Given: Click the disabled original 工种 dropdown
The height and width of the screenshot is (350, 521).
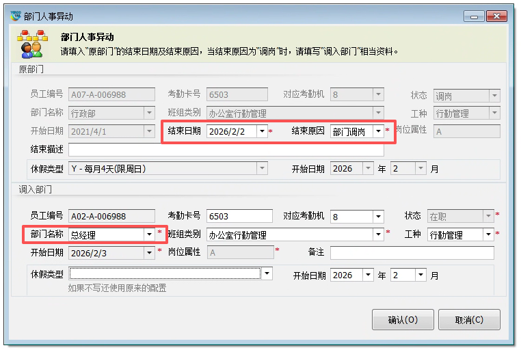Looking at the screenshot, I should [x=466, y=113].
